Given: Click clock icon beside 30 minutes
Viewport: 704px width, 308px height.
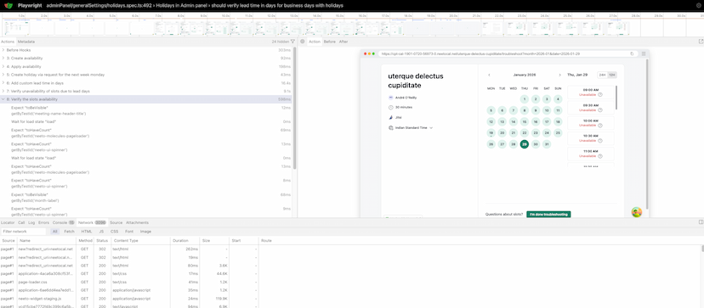Looking at the screenshot, I should 390,107.
